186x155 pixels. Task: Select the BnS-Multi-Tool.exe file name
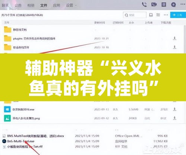[21, 141]
